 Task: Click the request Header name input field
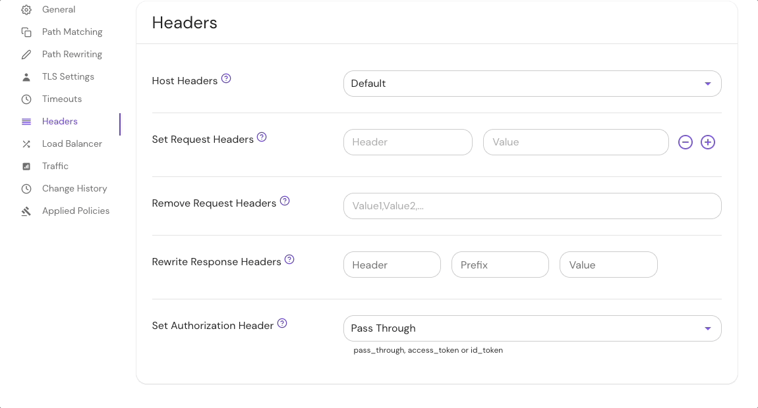[408, 142]
